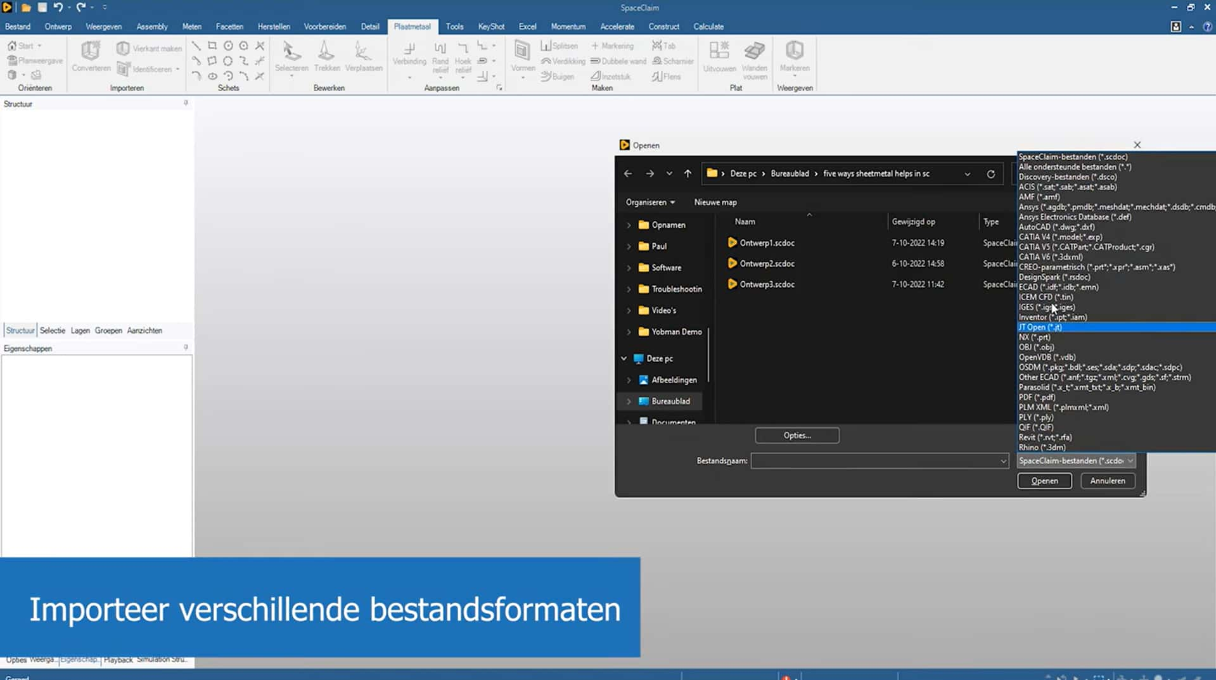Navigate back in Openen dialog

[x=628, y=173]
